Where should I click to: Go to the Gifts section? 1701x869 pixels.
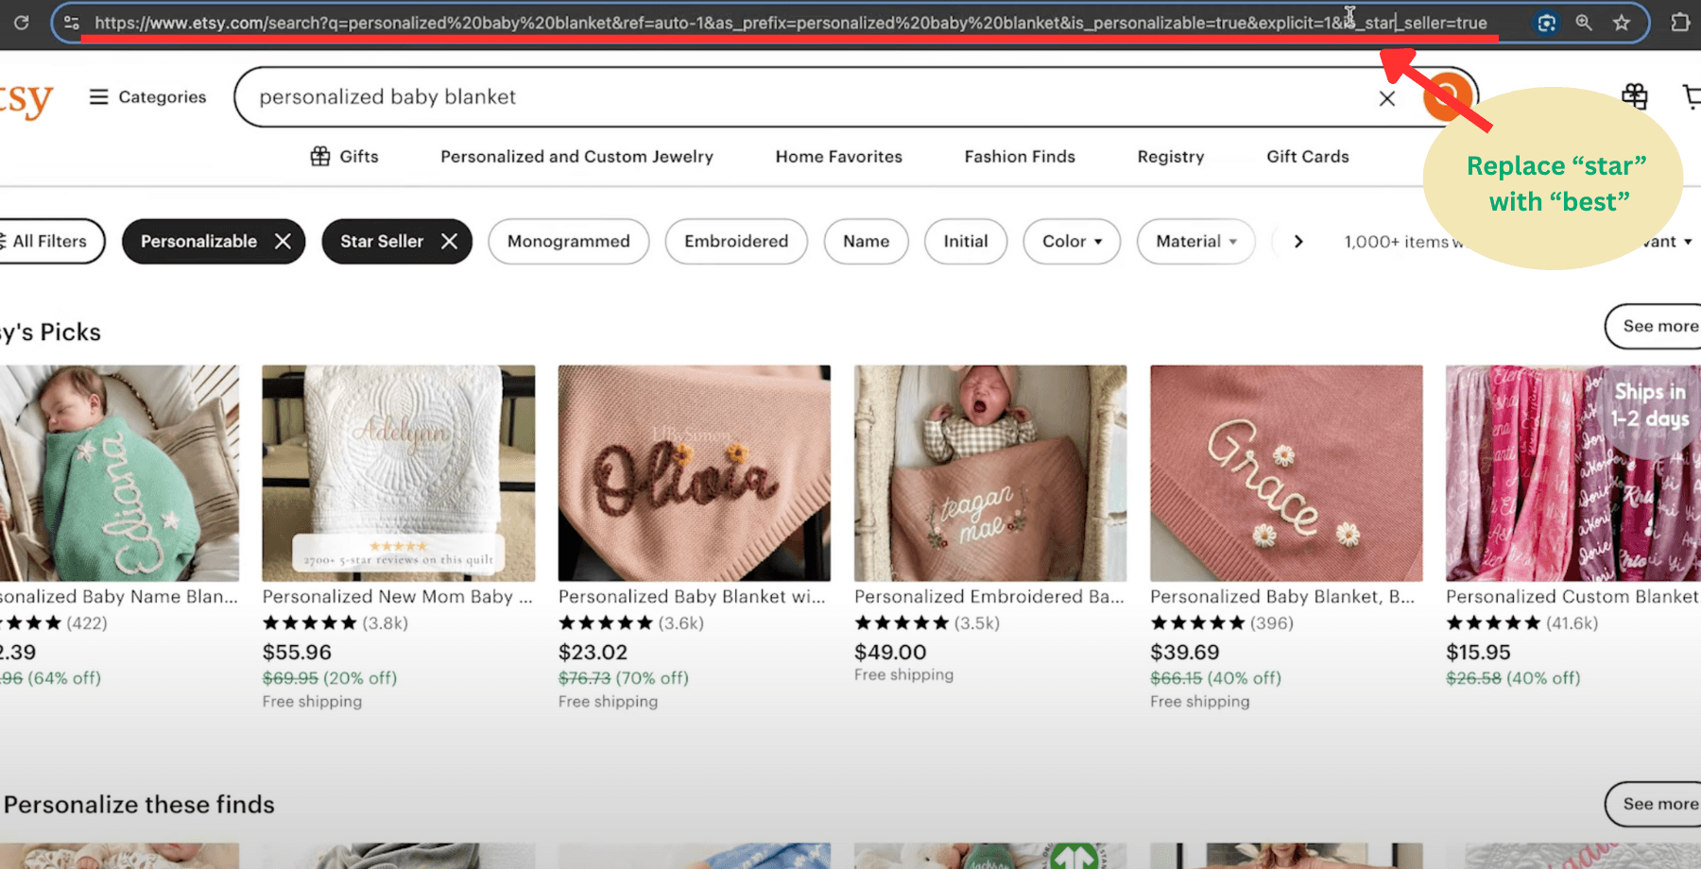345,157
